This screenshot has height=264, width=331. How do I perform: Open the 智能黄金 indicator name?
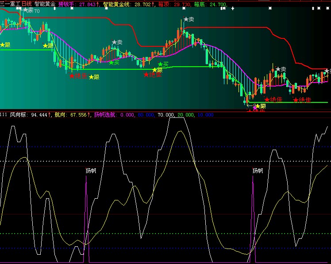pos(45,4)
